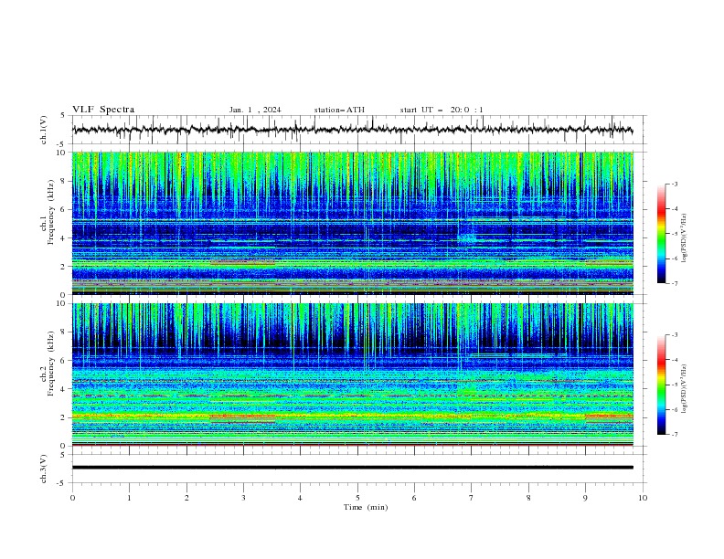Click Time axis tick label "7"
The height and width of the screenshot is (559, 724).
[x=472, y=498]
